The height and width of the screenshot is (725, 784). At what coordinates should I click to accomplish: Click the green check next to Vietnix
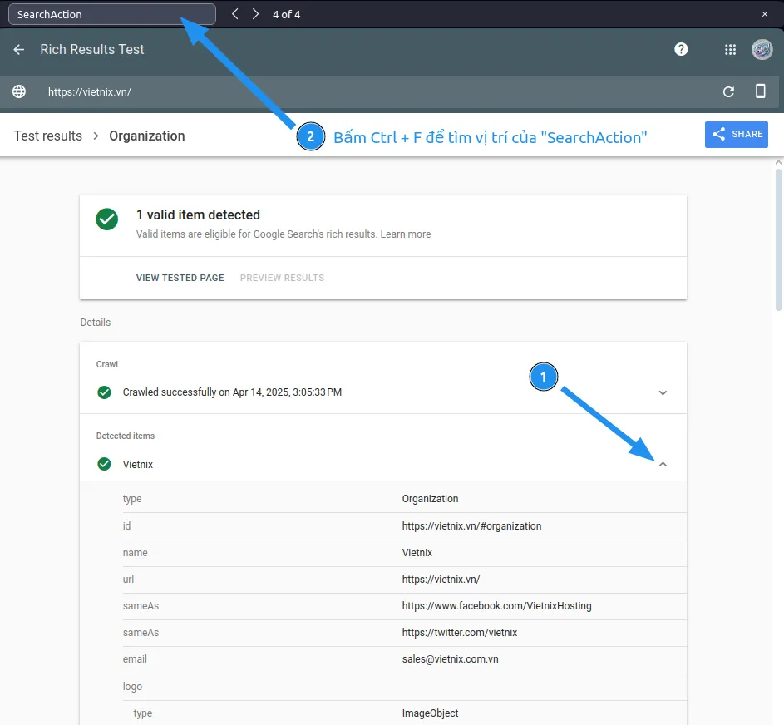click(104, 464)
